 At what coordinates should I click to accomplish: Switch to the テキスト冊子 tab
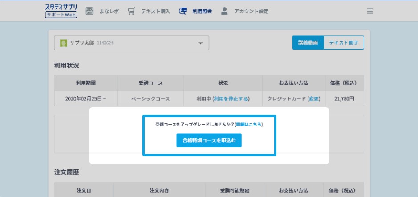click(344, 43)
